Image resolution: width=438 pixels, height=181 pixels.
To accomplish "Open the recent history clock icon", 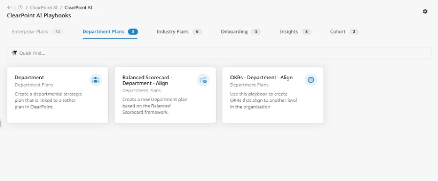I will [20, 7].
